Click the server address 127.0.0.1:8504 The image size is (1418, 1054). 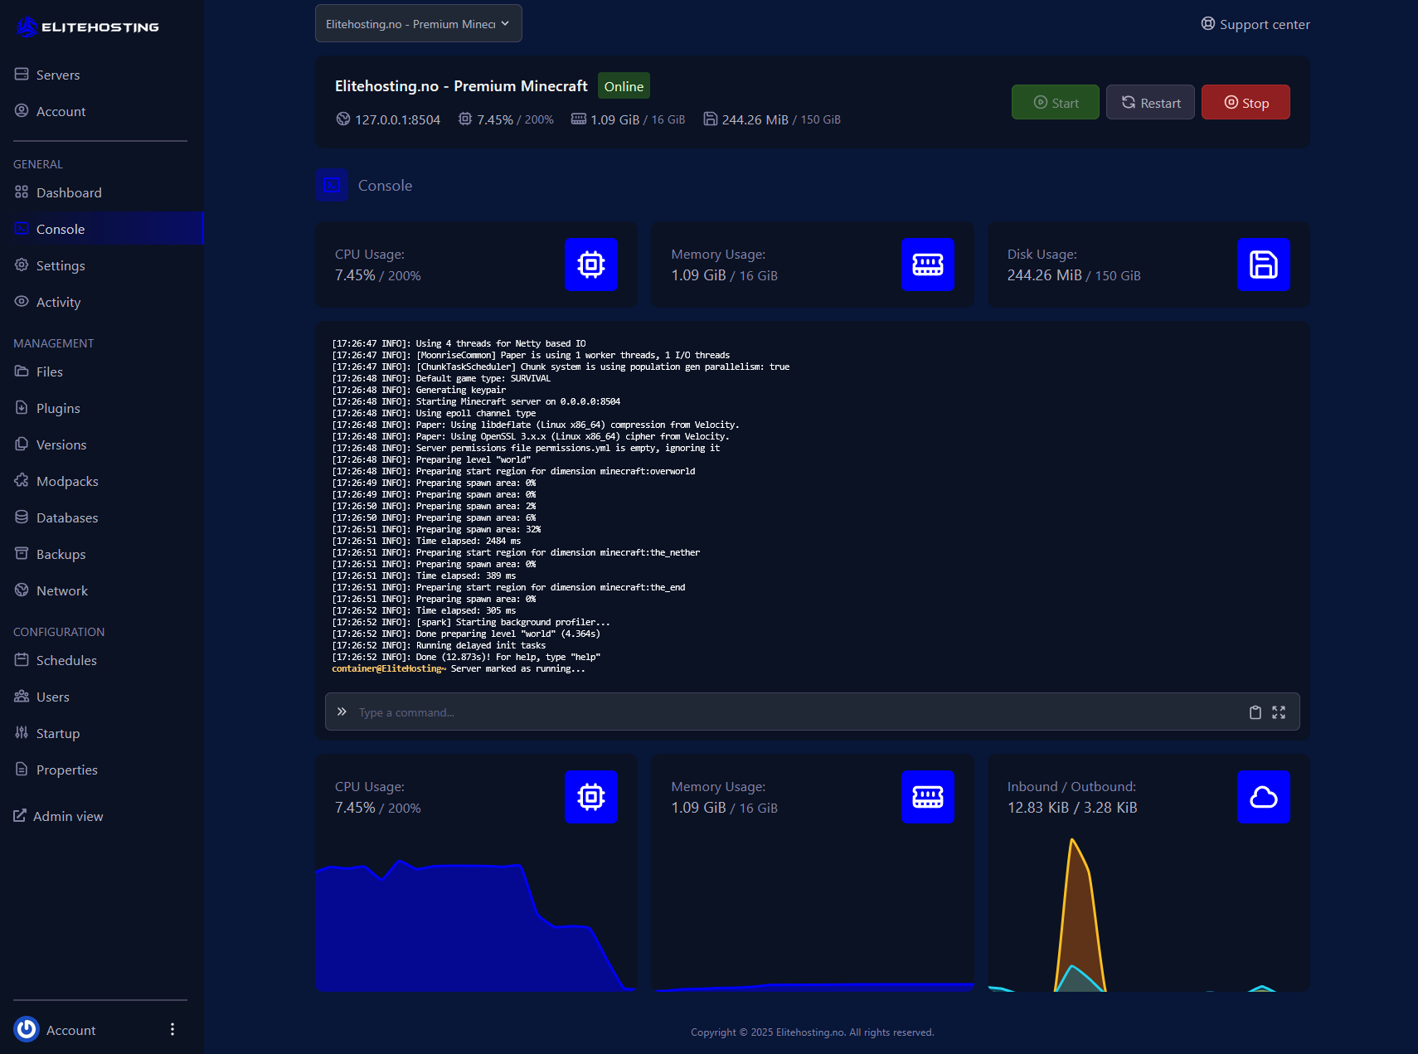397,119
